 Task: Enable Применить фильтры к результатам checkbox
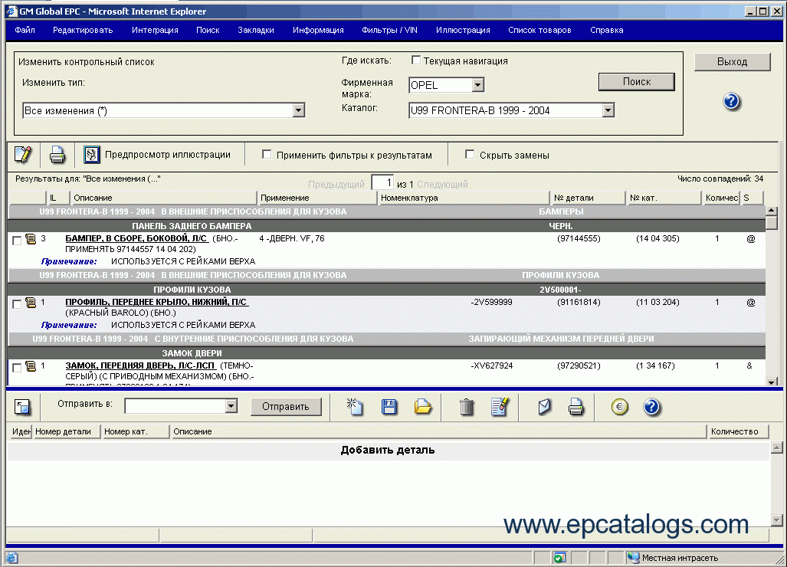coord(267,155)
